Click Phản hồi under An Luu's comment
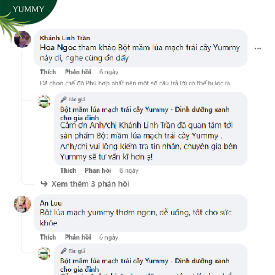The width and height of the screenshot is (275, 275). (78, 237)
